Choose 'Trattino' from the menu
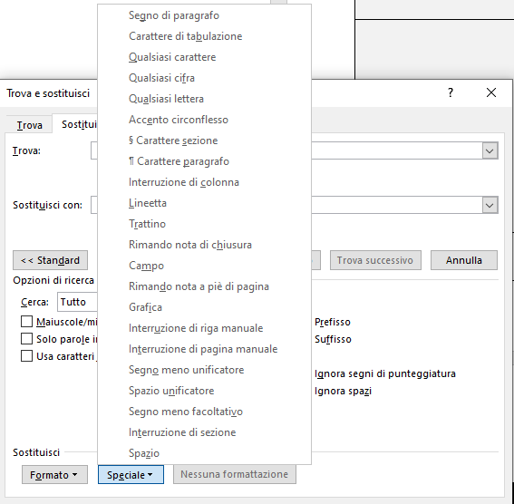 (x=204, y=224)
